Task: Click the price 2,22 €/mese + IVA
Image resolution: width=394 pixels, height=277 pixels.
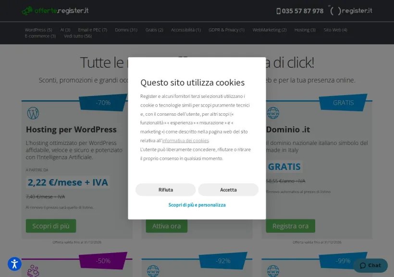Action: tap(68, 182)
